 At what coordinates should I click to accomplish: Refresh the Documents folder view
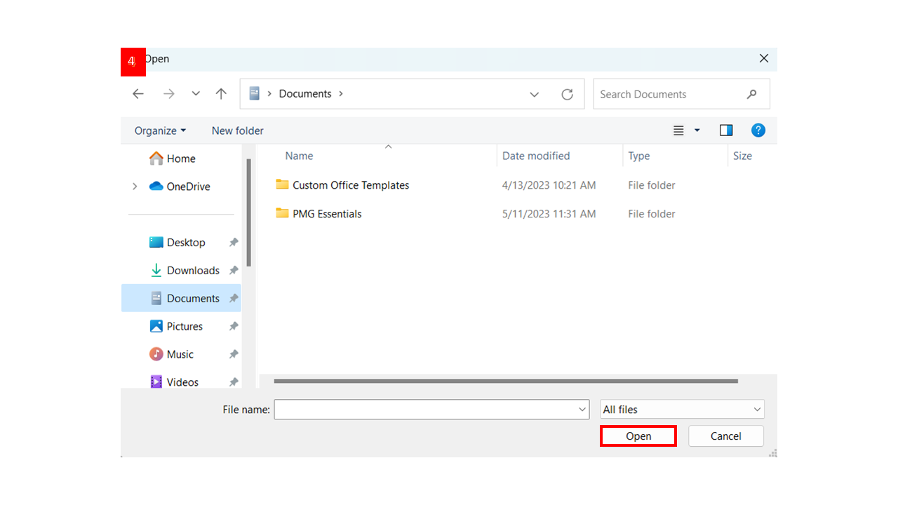tap(567, 94)
